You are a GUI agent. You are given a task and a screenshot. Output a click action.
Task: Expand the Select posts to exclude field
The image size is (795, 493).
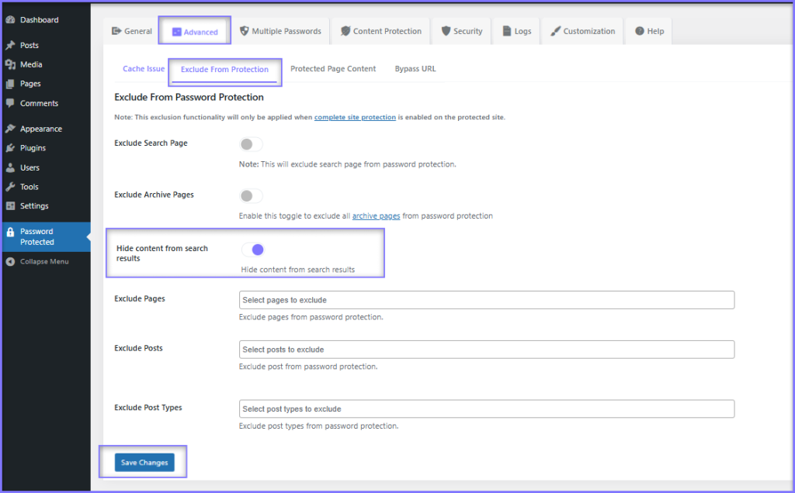point(486,350)
